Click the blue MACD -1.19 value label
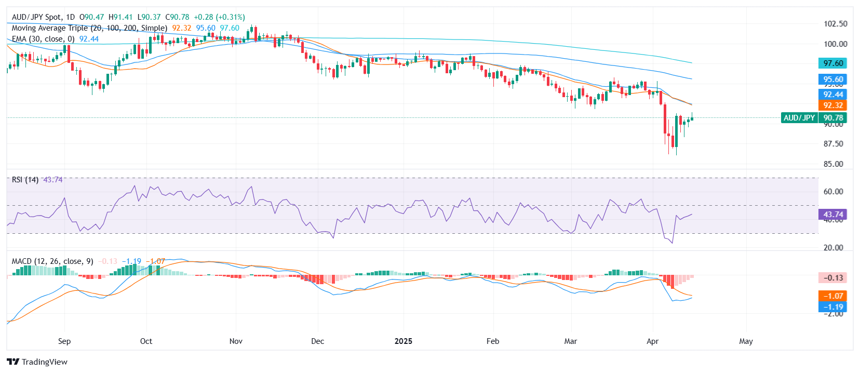 coord(832,307)
